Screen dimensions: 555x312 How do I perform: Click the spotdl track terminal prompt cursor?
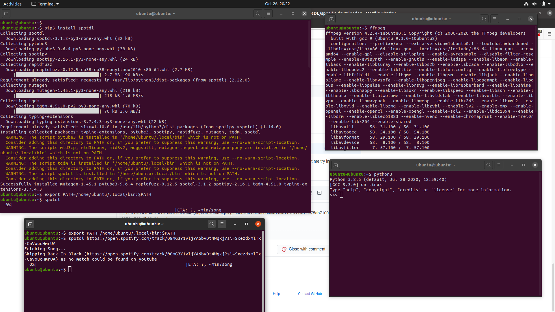(70, 270)
